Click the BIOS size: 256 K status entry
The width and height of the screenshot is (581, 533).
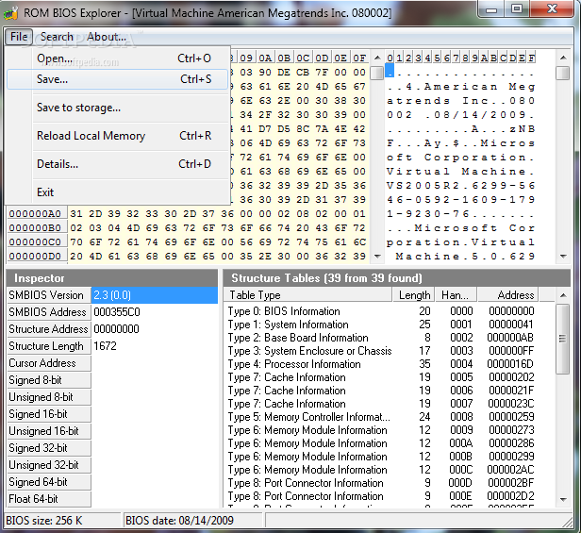click(62, 521)
